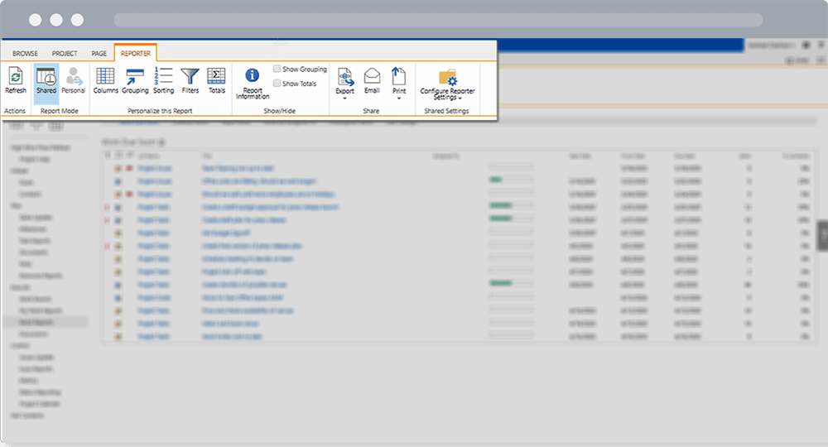Screen dimensions: 828x447
Task: Select the REPORTER ribbon tab
Action: (x=136, y=53)
